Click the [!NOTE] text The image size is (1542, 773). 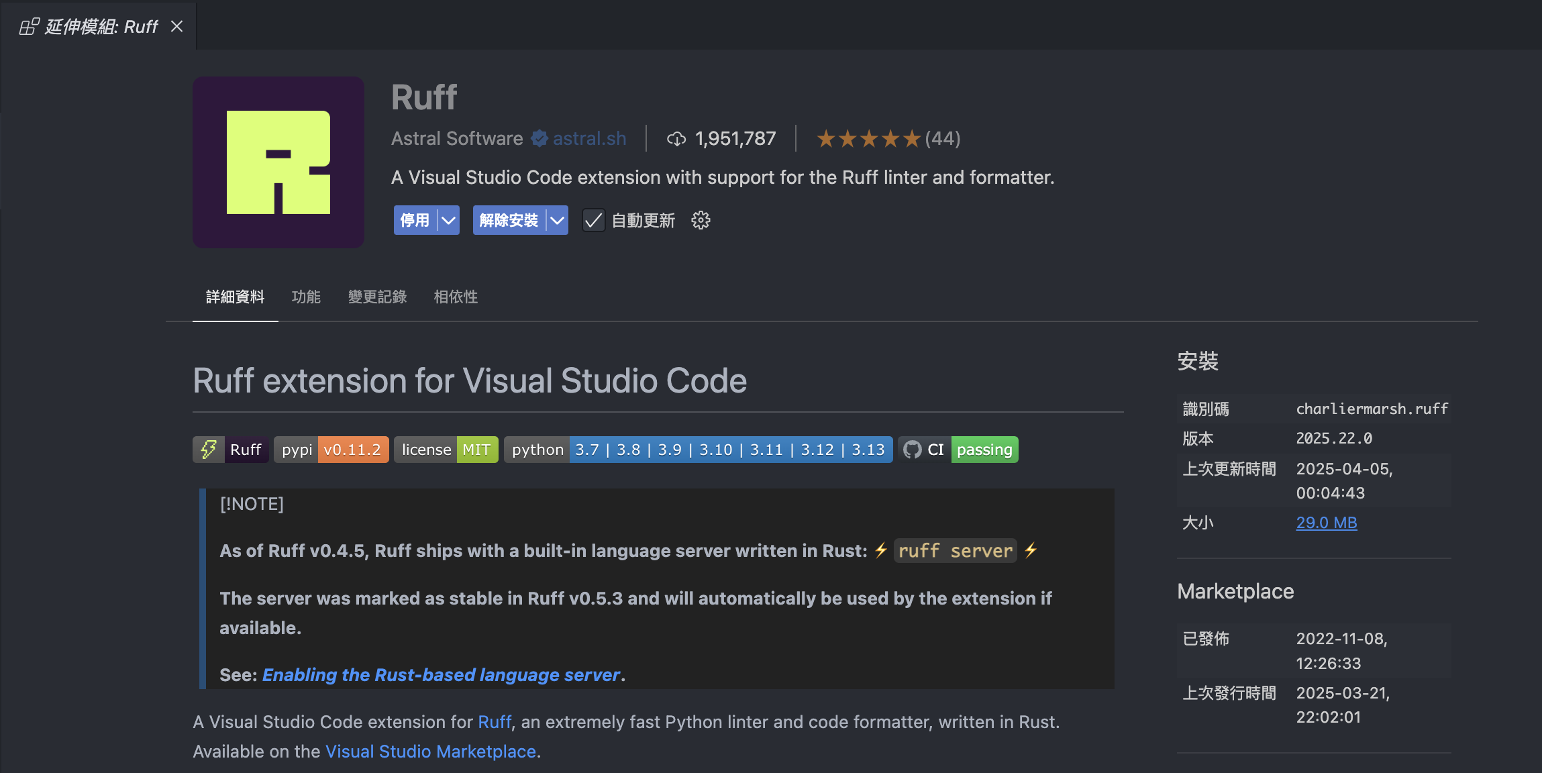click(x=252, y=504)
